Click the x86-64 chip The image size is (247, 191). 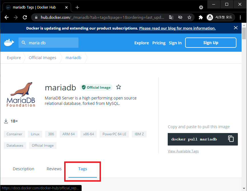pyautogui.click(x=88, y=134)
